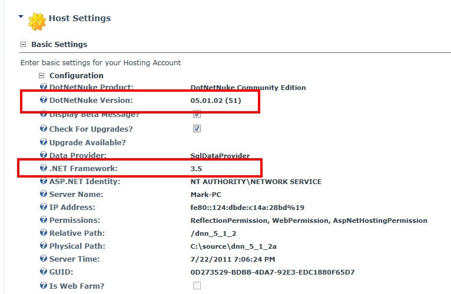The width and height of the screenshot is (451, 294).
Task: Collapse the Configuration section
Action: (x=42, y=76)
